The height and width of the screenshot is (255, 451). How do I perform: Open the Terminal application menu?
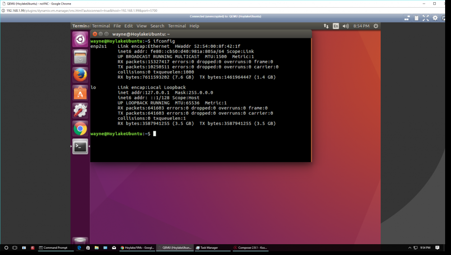tap(101, 26)
